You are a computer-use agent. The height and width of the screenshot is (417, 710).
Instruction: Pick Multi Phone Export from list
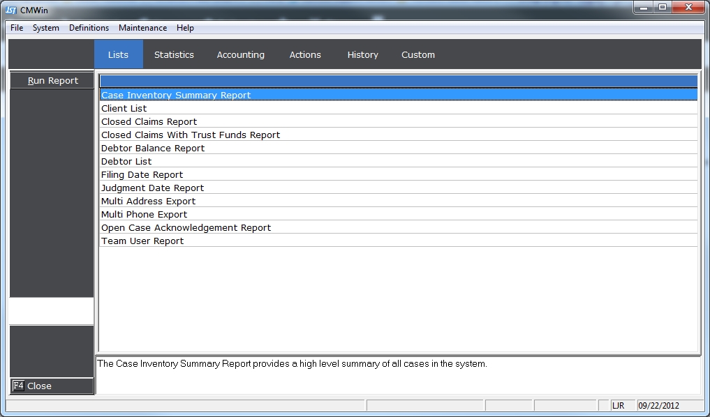(x=144, y=215)
